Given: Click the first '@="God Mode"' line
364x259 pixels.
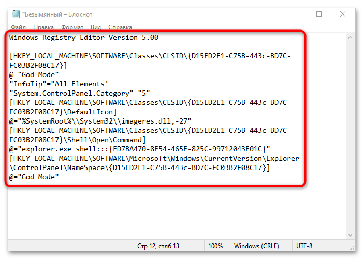Looking at the screenshot, I should pyautogui.click(x=34, y=74).
